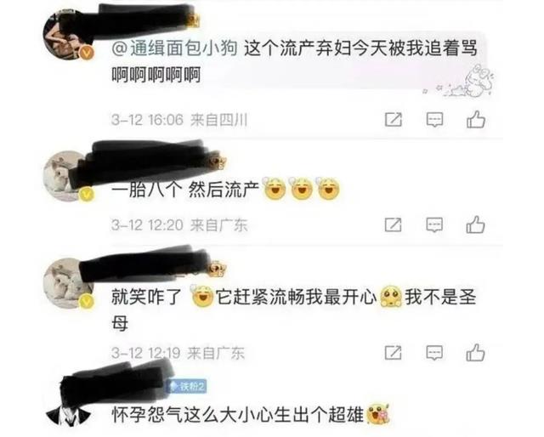Share the 16:06 Sichuan comment

(393, 120)
